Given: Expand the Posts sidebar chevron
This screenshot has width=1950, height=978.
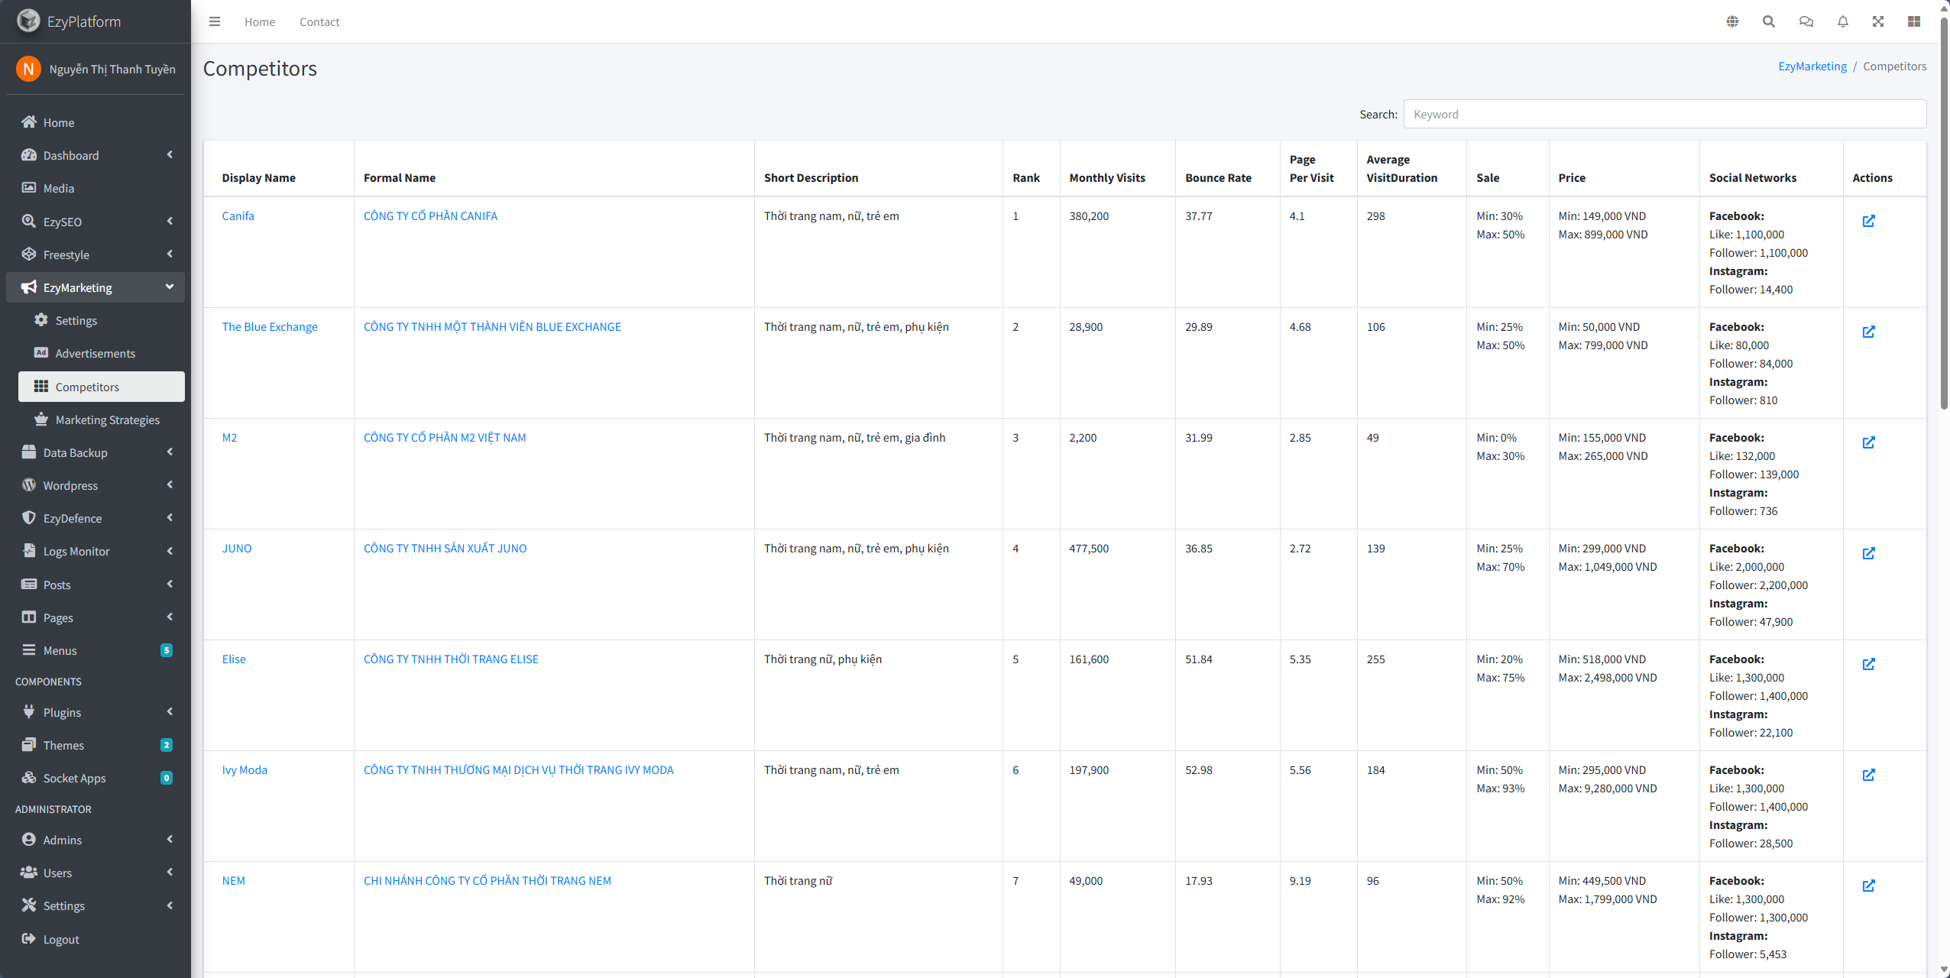Looking at the screenshot, I should [170, 584].
